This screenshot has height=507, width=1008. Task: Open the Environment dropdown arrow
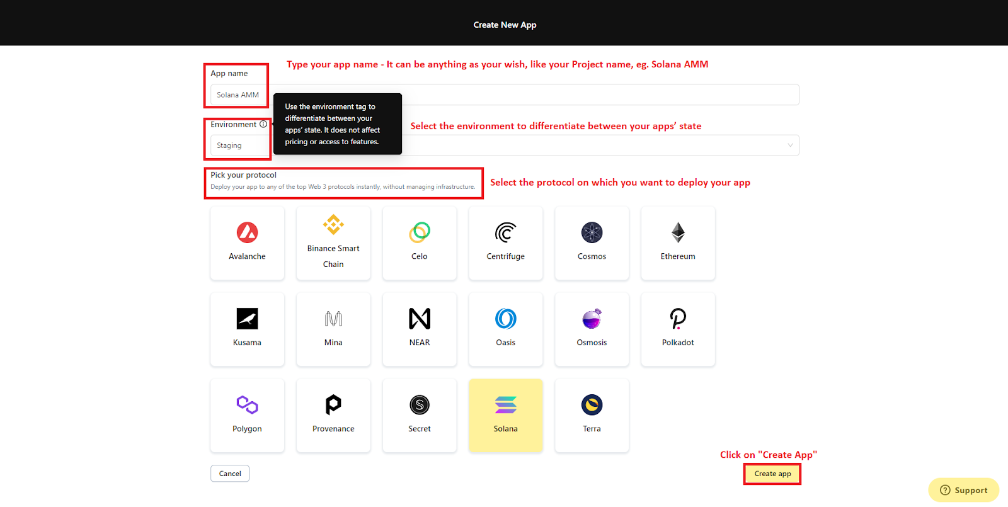click(x=790, y=145)
